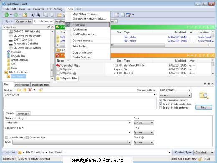Screen dimensions: 217x163
Task: Click the Modified column header in lower pane
Action: [x=180, y=61]
